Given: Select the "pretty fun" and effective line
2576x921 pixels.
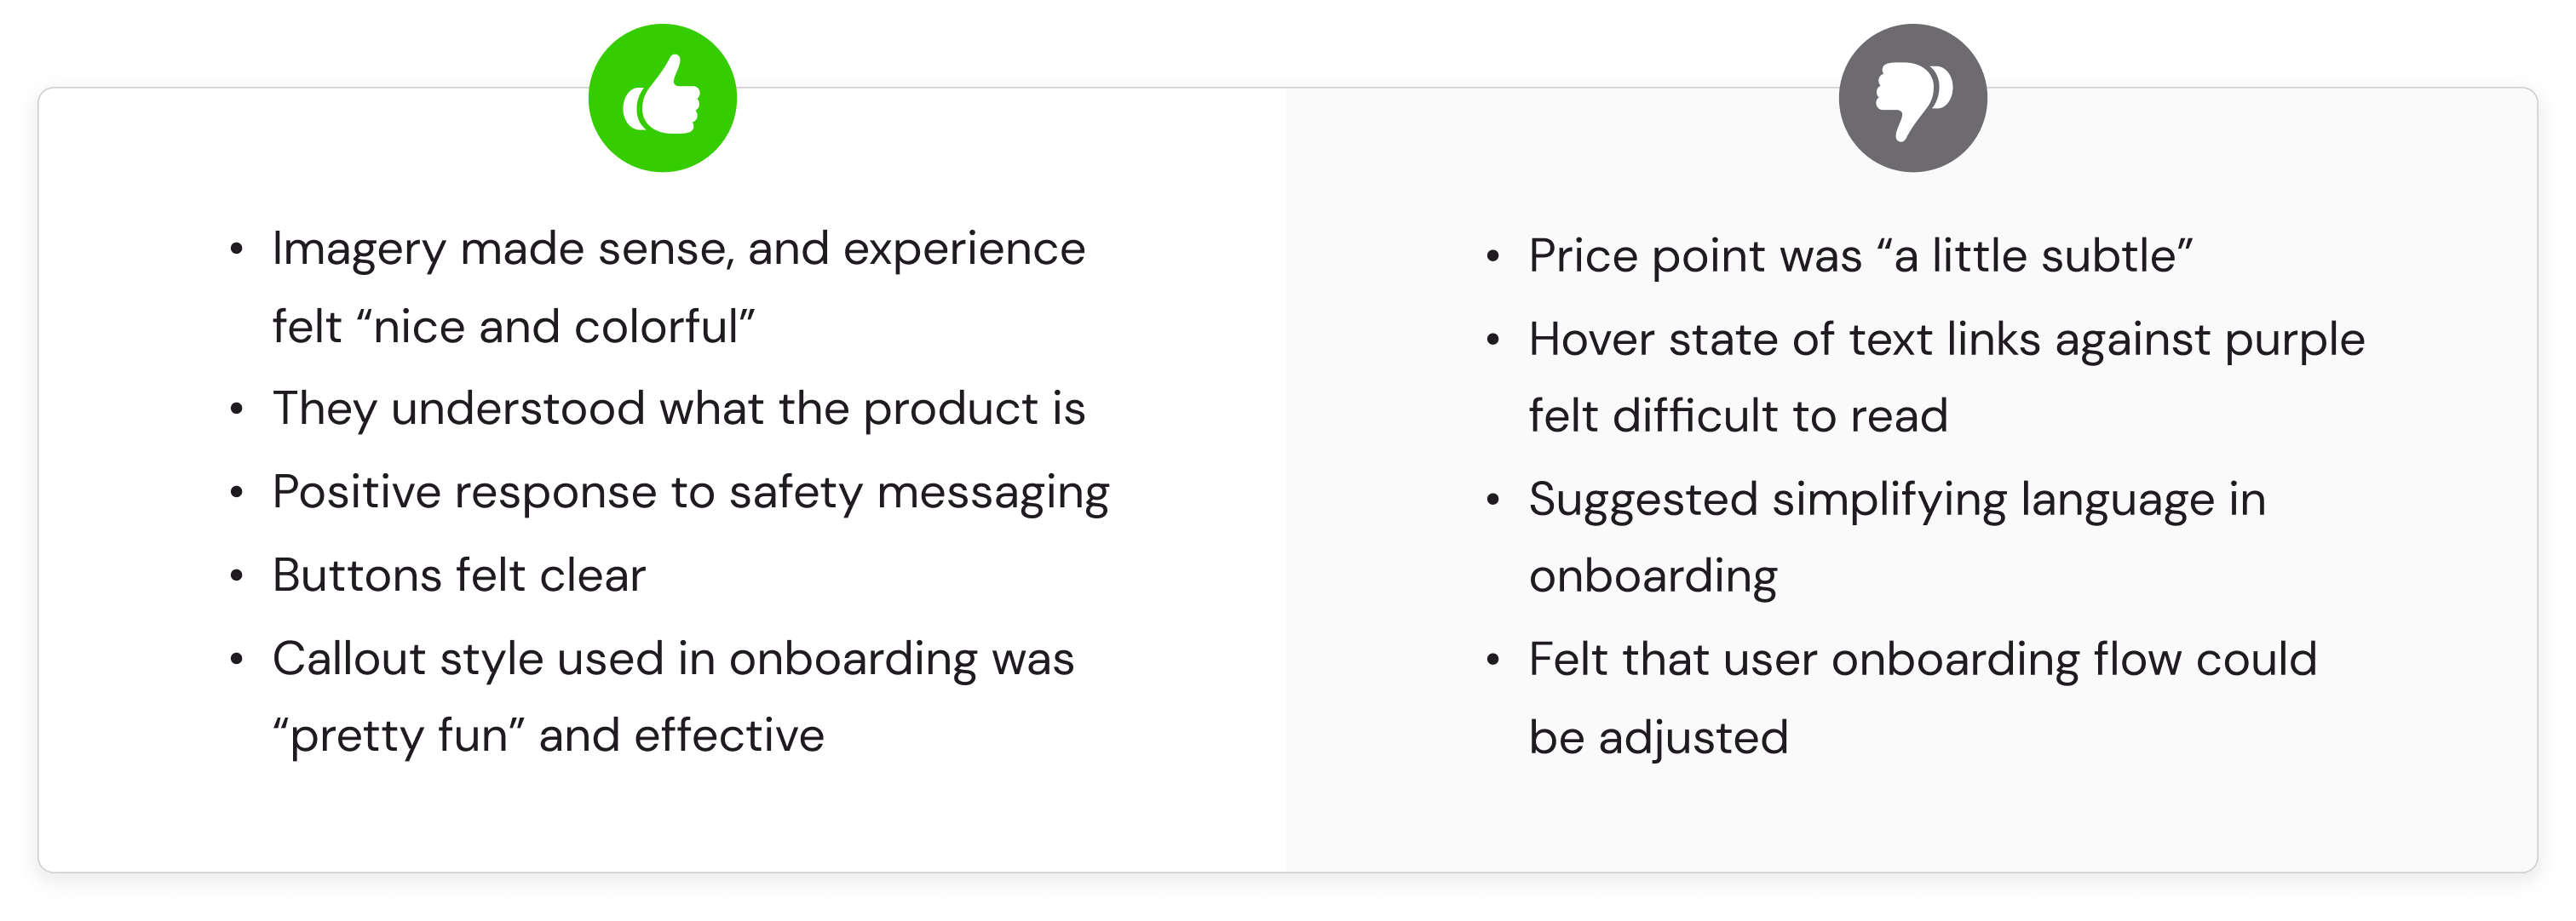Looking at the screenshot, I should [x=548, y=737].
